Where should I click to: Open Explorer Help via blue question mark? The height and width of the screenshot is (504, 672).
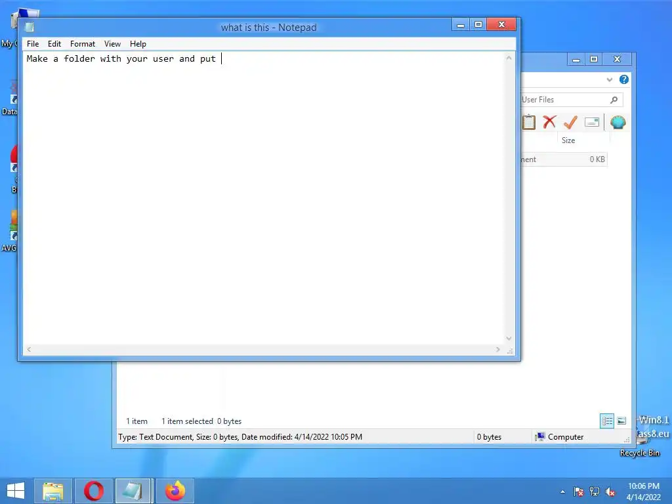coord(624,79)
